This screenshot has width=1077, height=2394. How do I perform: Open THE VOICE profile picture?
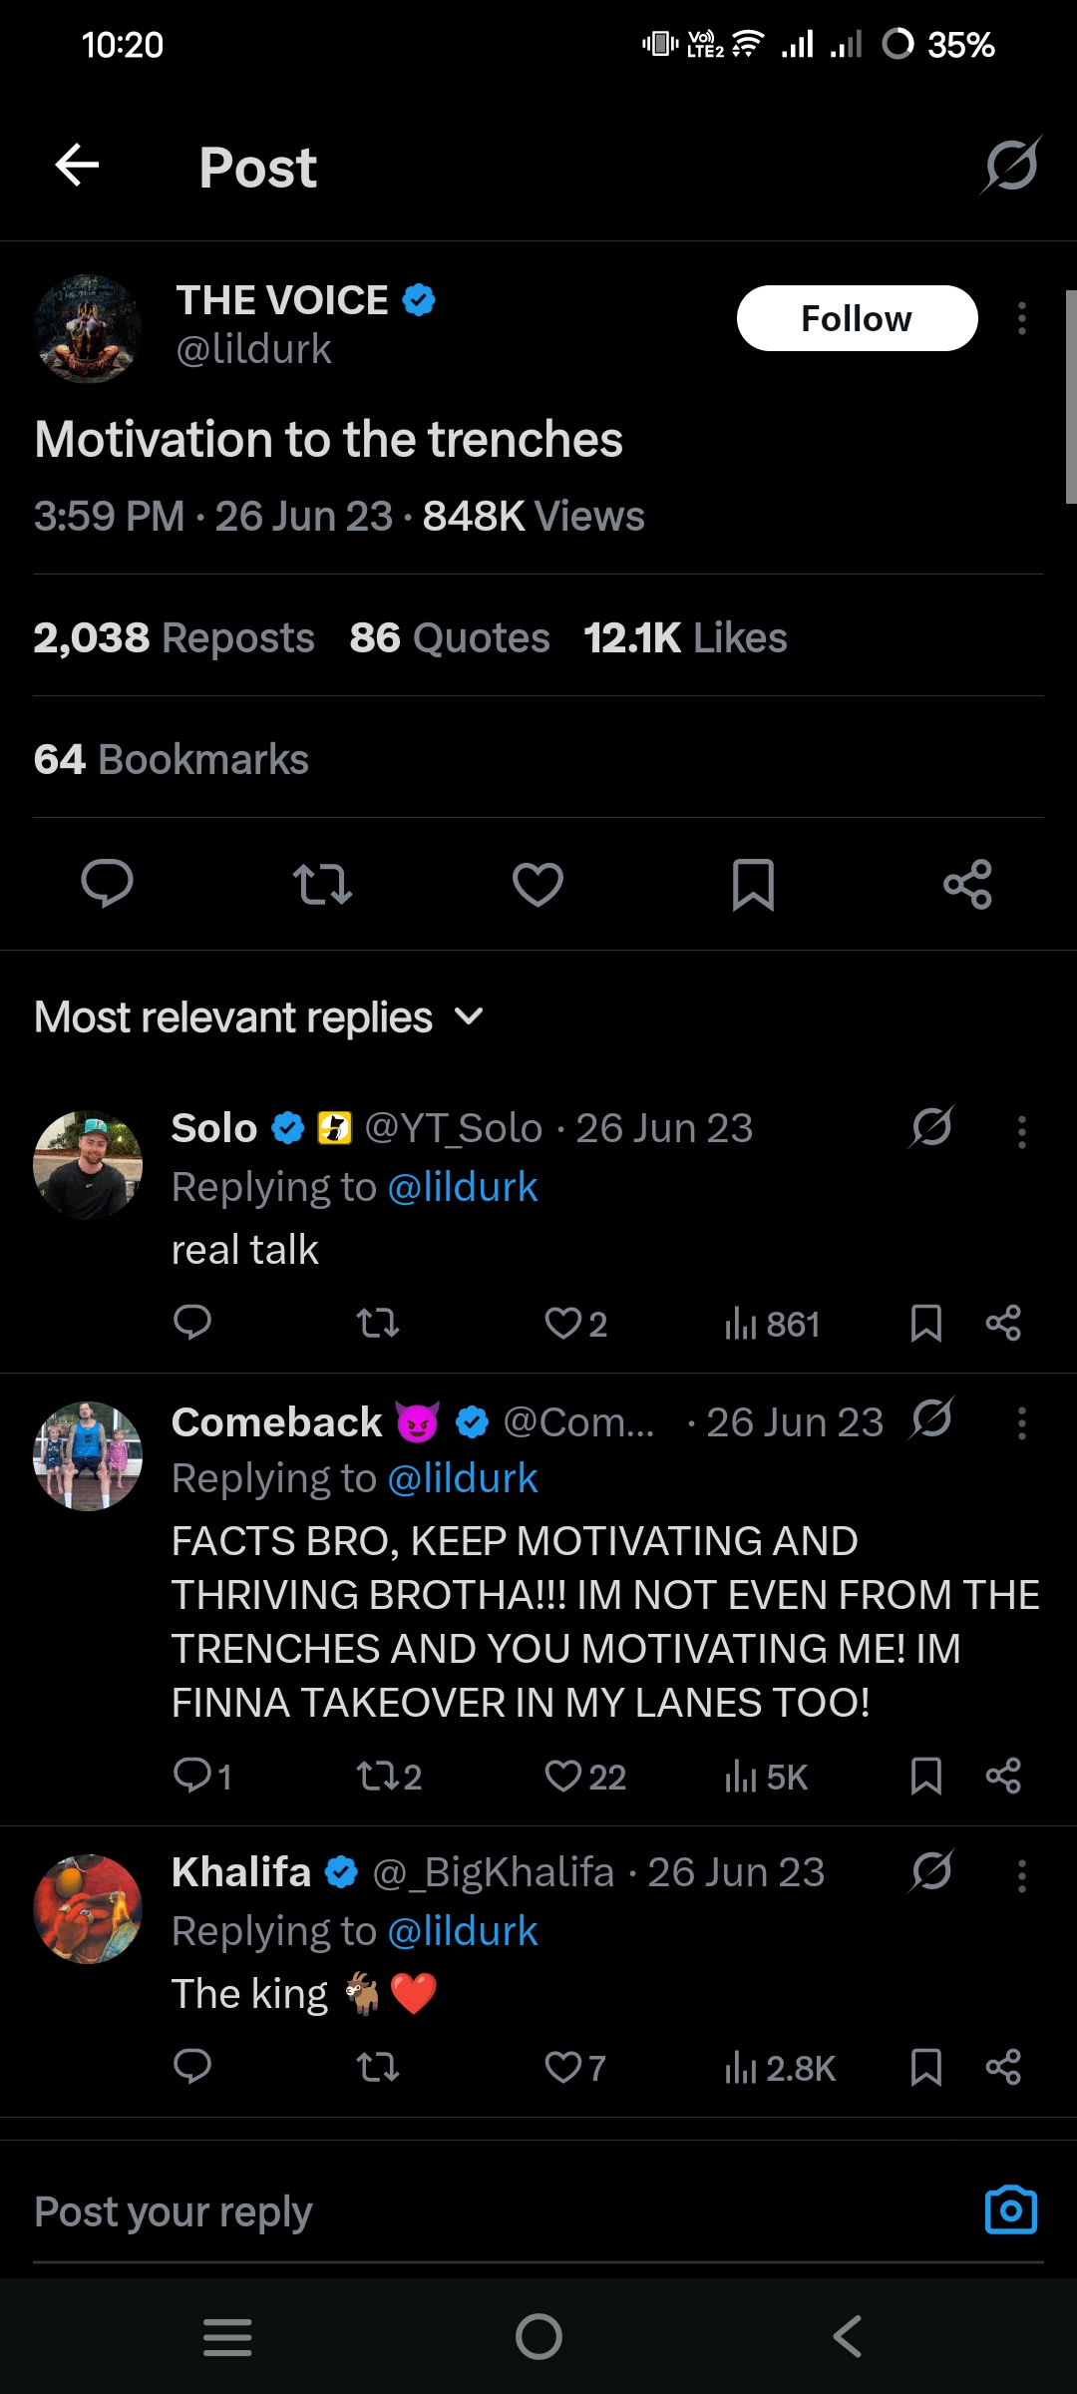[88, 329]
